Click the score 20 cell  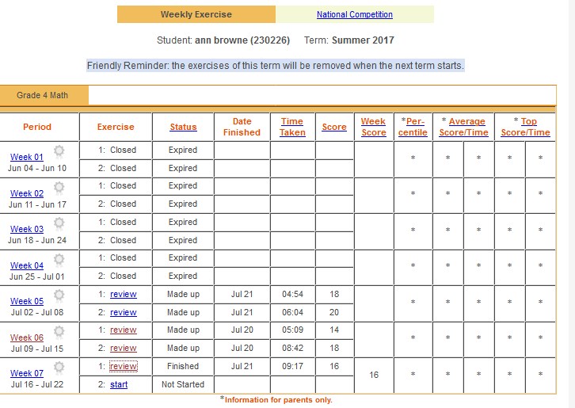tap(334, 312)
